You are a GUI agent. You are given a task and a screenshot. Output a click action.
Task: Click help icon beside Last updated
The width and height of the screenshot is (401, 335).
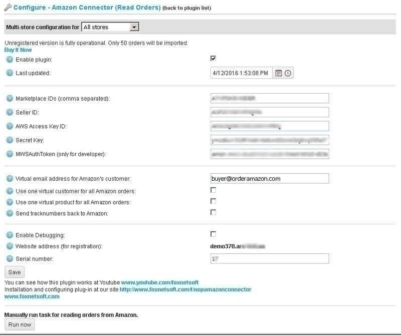coord(10,73)
